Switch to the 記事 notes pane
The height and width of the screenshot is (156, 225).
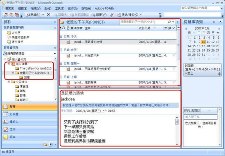tap(30, 137)
